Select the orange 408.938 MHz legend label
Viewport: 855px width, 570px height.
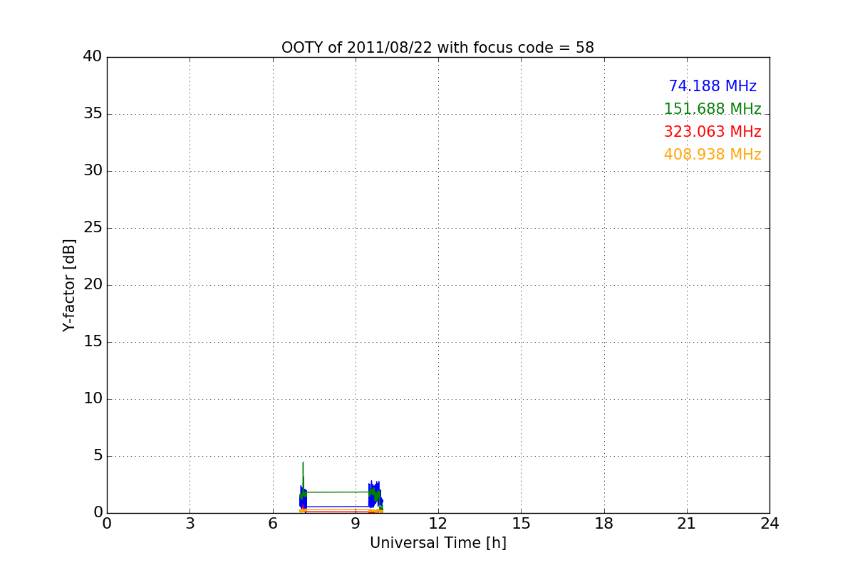(x=712, y=155)
